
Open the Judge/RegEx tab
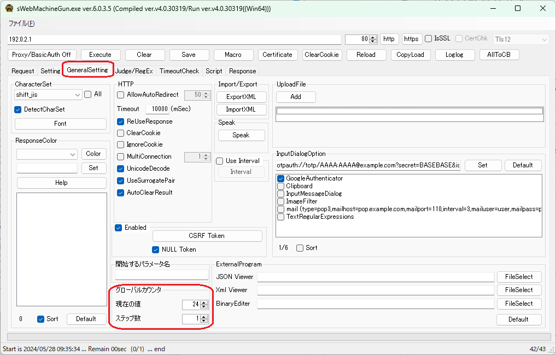click(x=134, y=71)
